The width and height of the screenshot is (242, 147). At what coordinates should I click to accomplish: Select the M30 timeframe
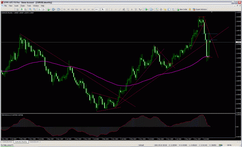[76, 9]
